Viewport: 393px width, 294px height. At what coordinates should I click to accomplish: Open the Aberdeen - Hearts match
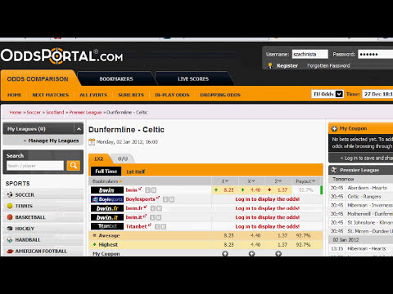367,188
